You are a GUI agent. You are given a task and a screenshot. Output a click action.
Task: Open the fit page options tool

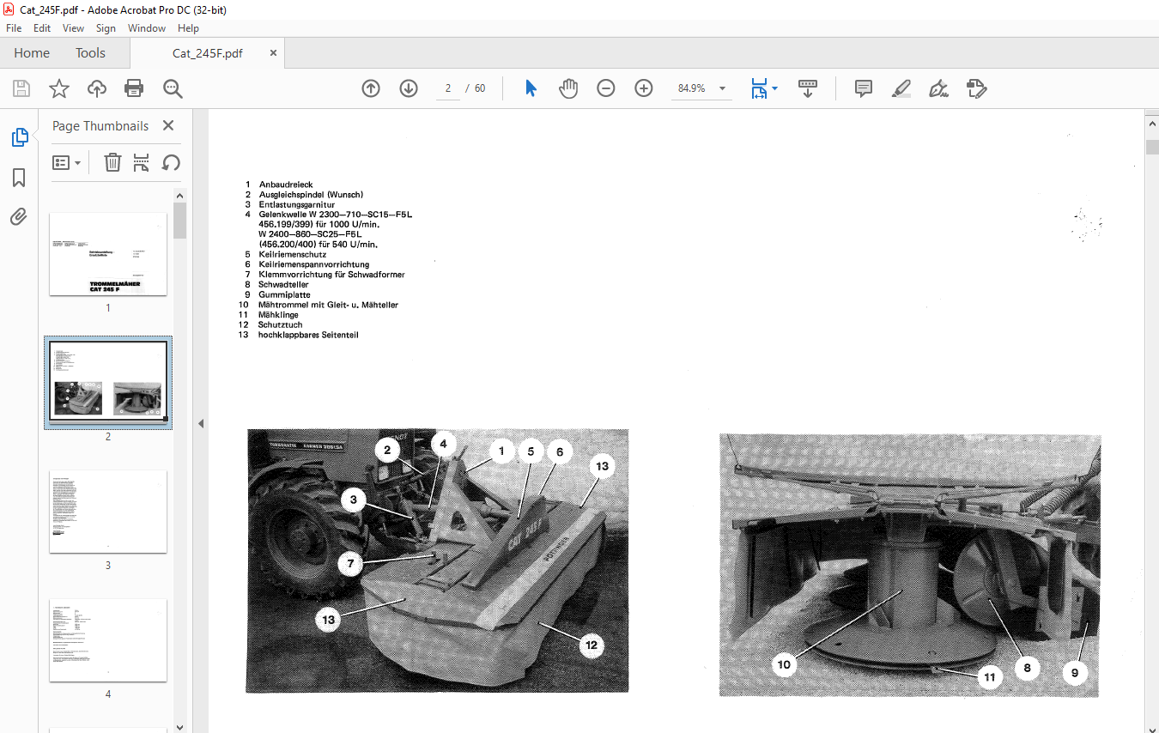[x=764, y=88]
